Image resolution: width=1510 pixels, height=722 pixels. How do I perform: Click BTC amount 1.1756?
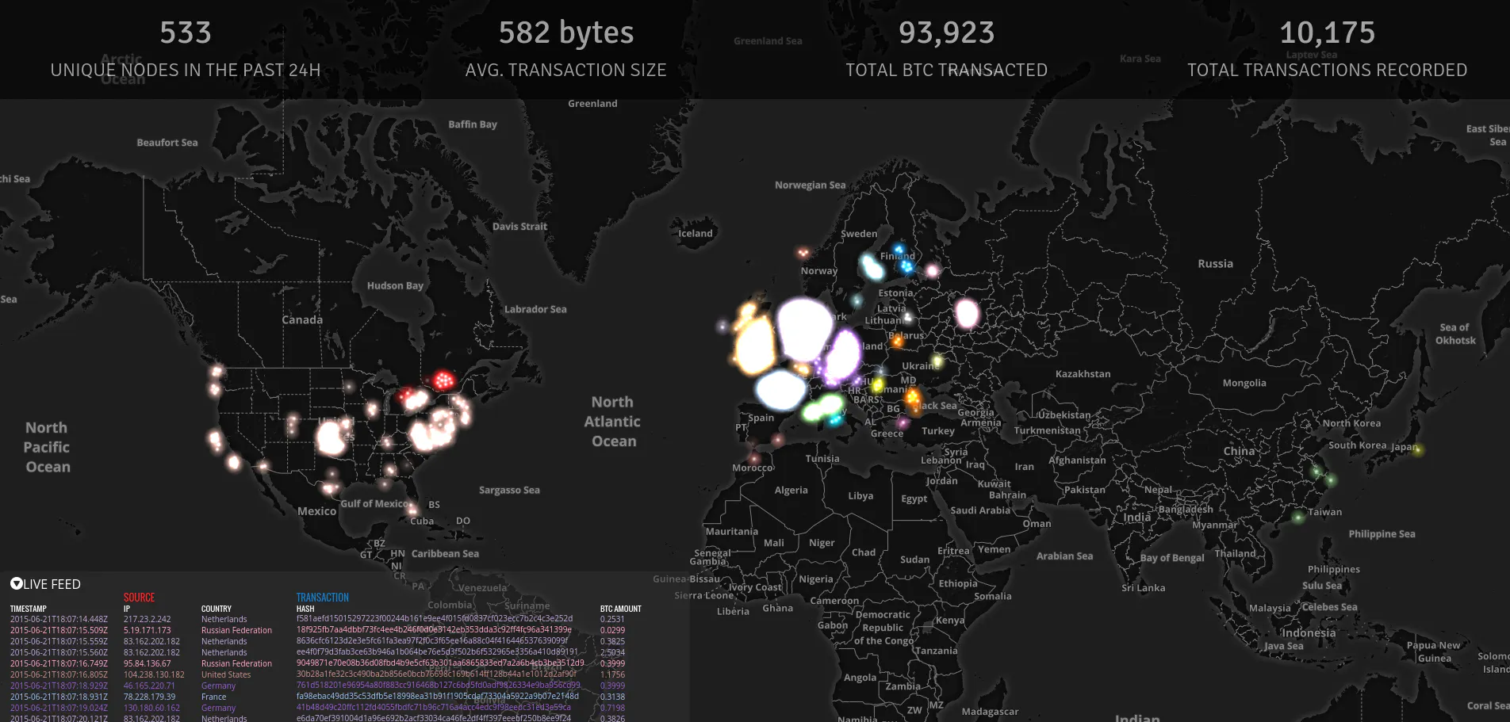point(612,674)
